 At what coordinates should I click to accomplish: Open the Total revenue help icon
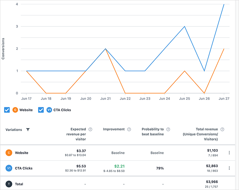(222, 129)
